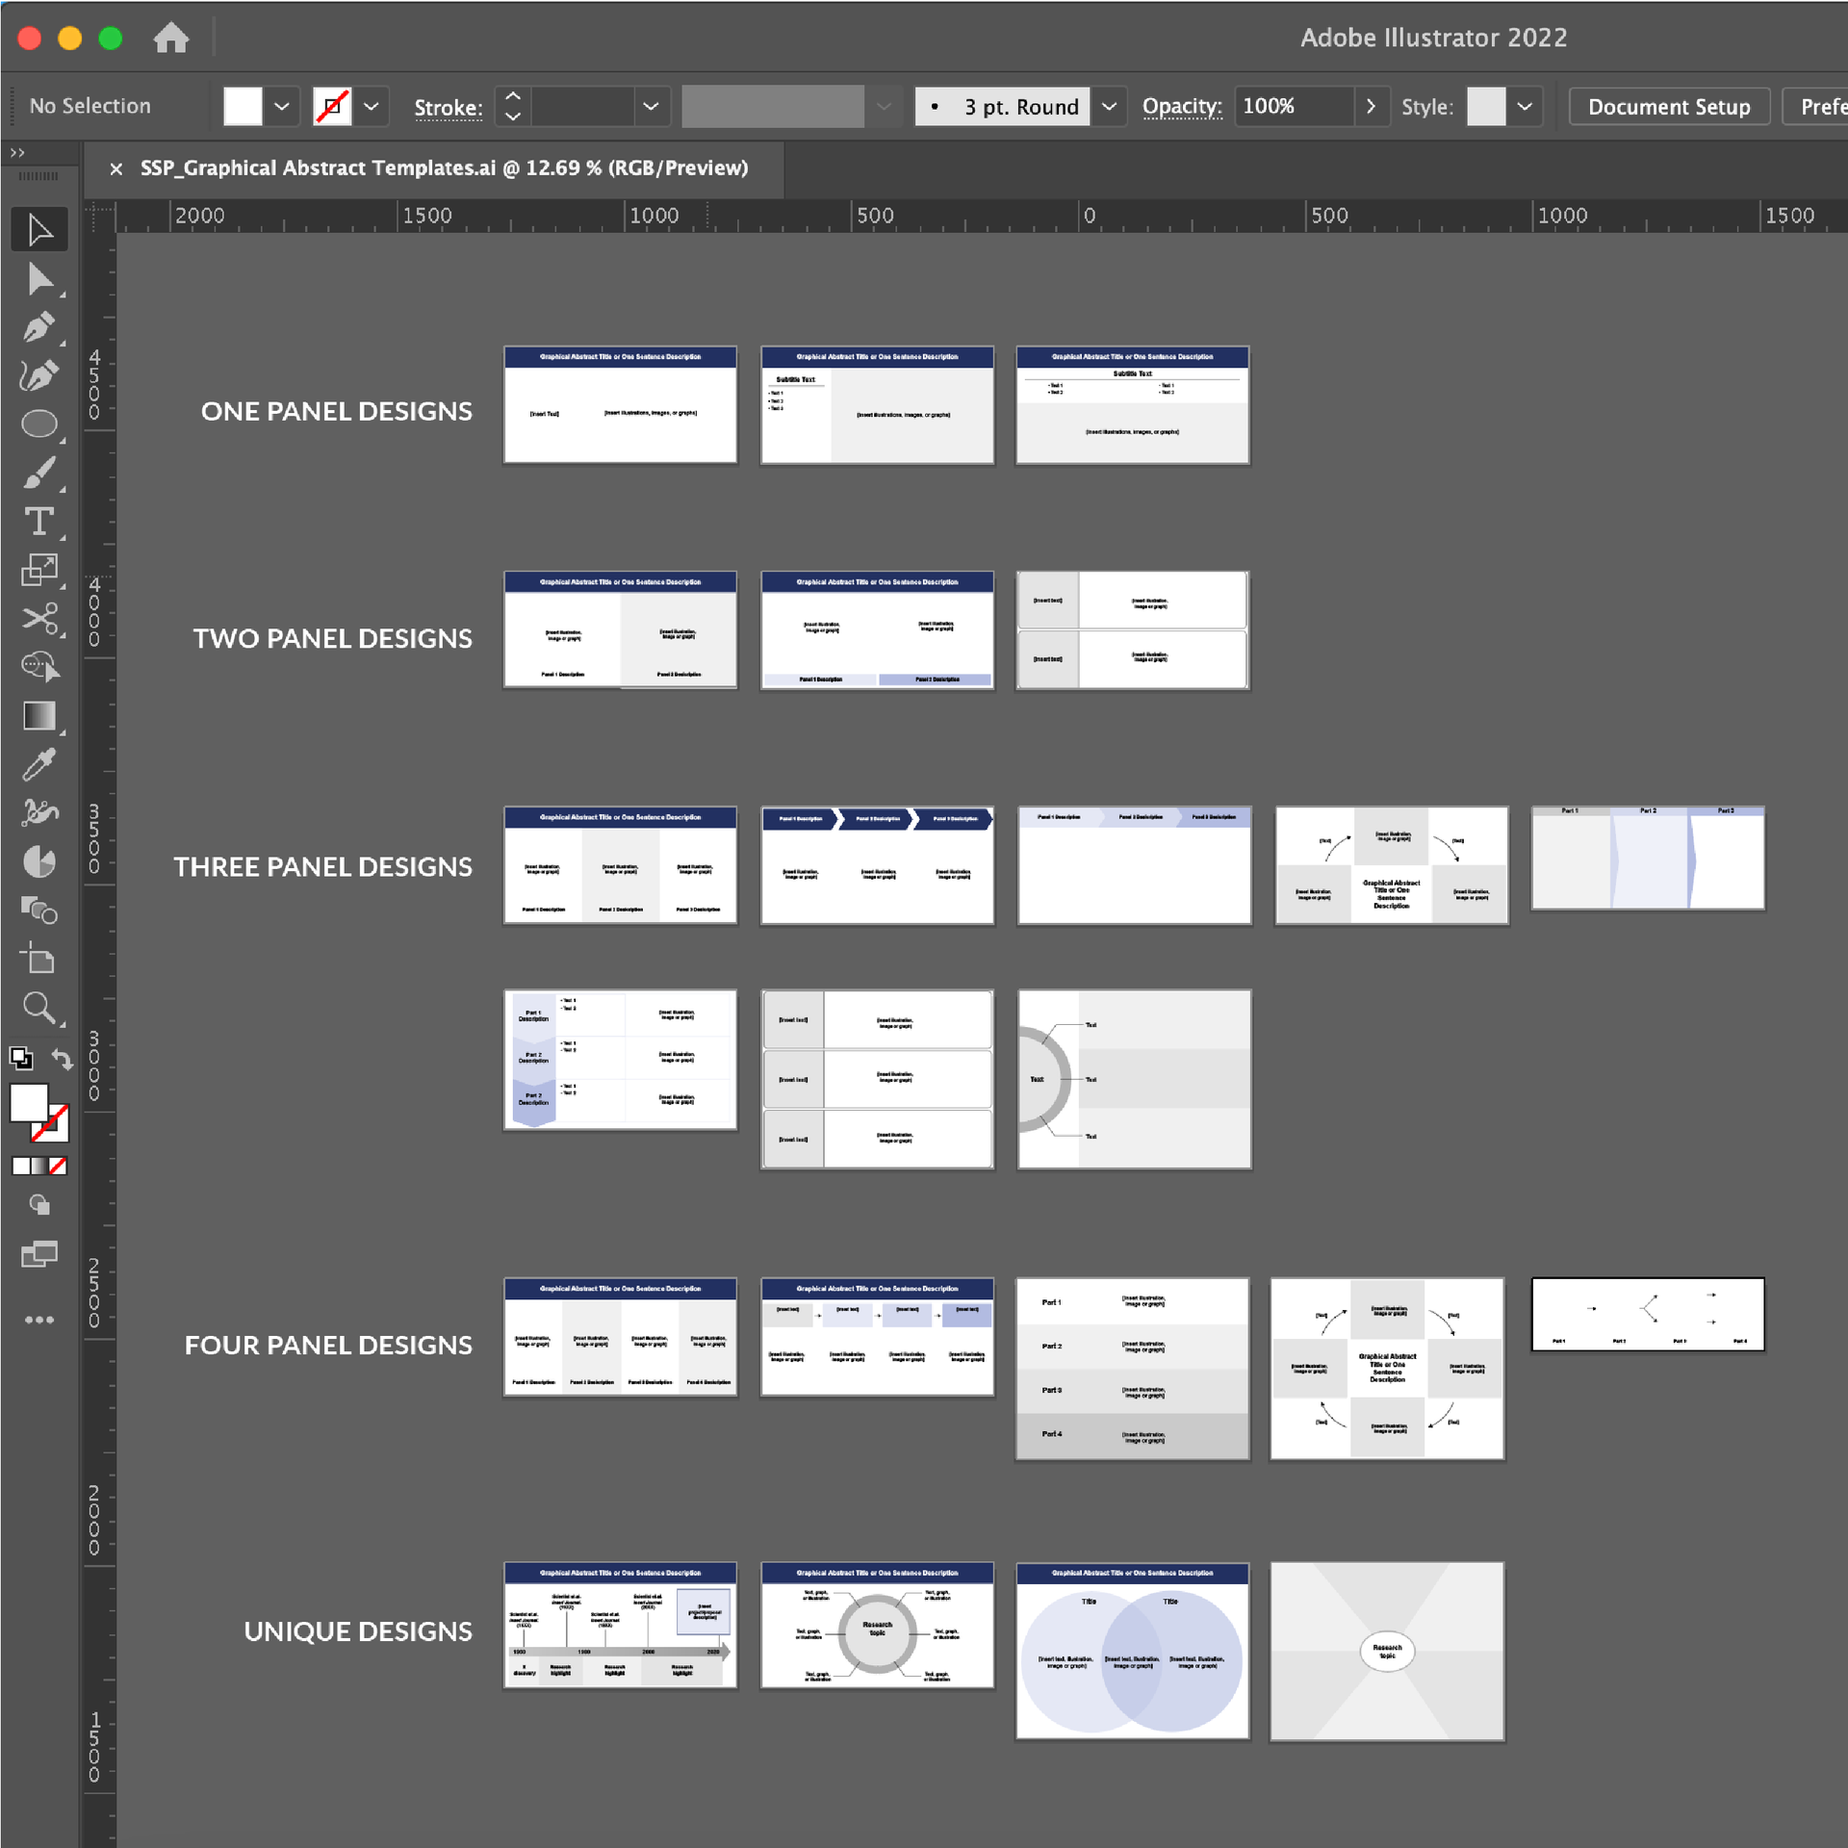Expand the brush style dropdown
The image size is (1848, 1848).
coord(1110,106)
